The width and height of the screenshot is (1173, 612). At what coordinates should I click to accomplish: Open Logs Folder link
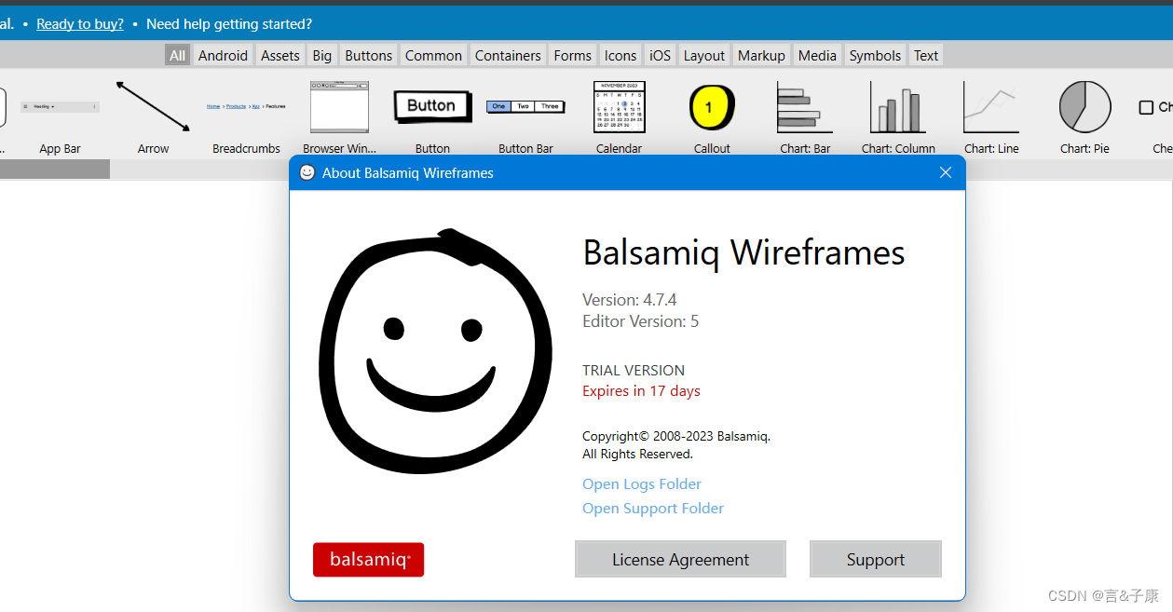(x=642, y=484)
